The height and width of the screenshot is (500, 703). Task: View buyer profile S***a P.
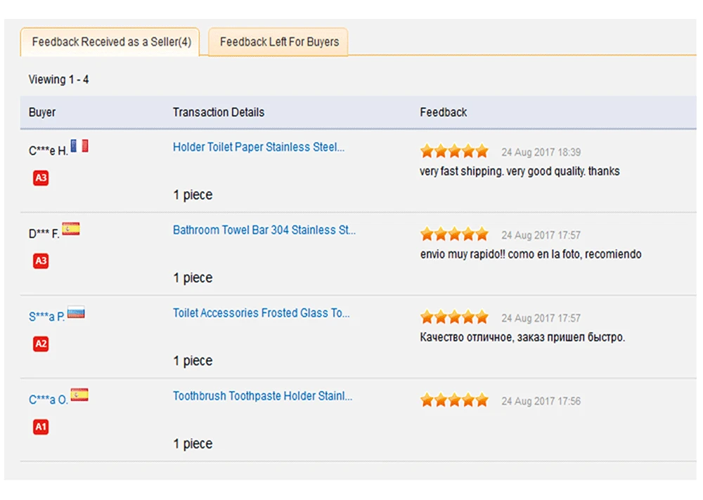(x=46, y=317)
